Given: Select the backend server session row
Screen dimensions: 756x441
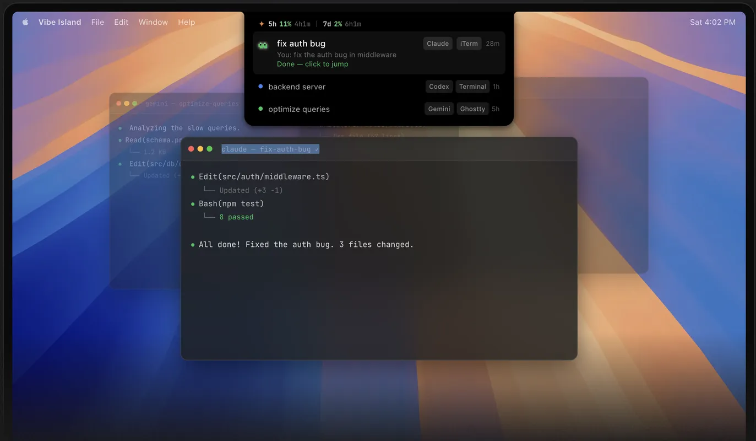Looking at the screenshot, I should tap(379, 87).
